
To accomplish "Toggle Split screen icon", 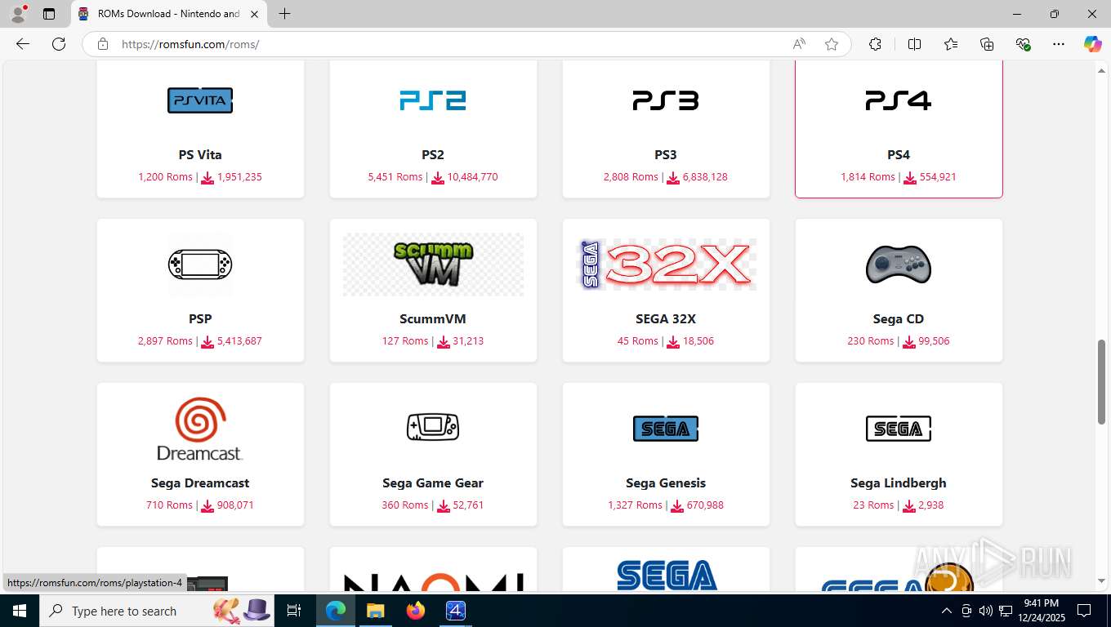I will pos(914,44).
